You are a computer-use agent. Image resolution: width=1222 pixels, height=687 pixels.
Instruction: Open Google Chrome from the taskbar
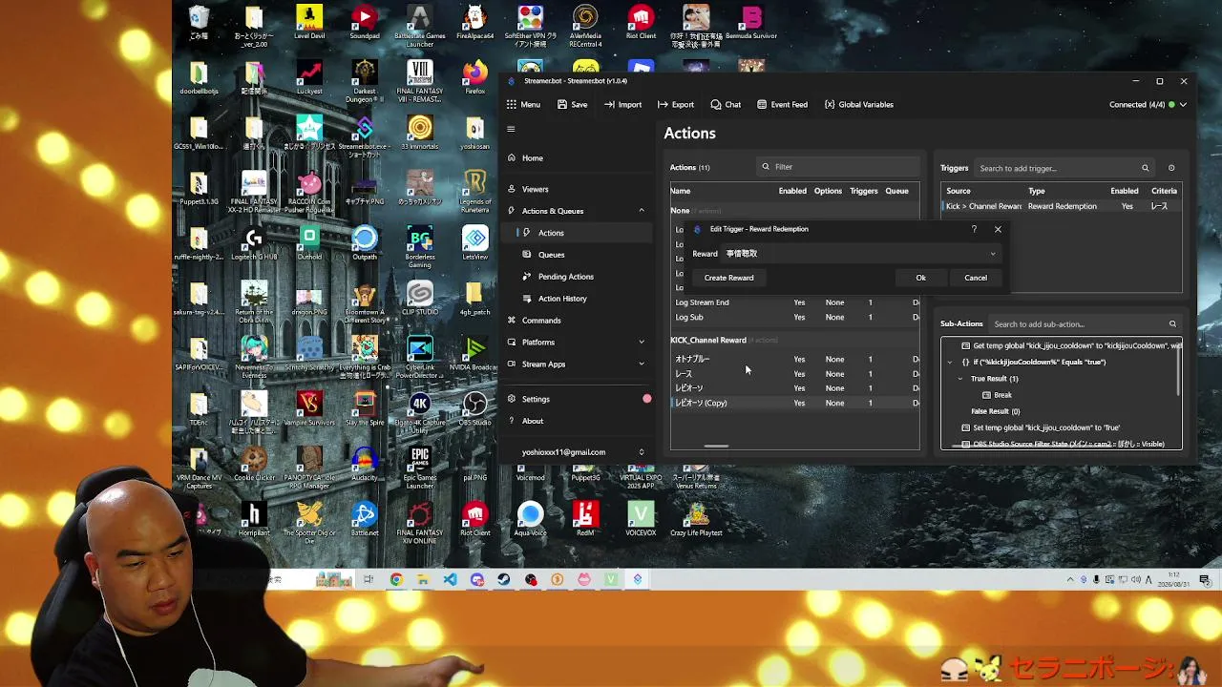point(396,579)
